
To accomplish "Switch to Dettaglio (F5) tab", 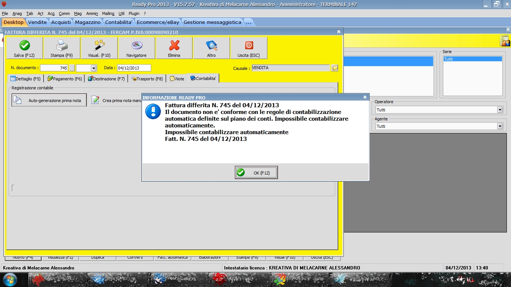I will (25, 79).
